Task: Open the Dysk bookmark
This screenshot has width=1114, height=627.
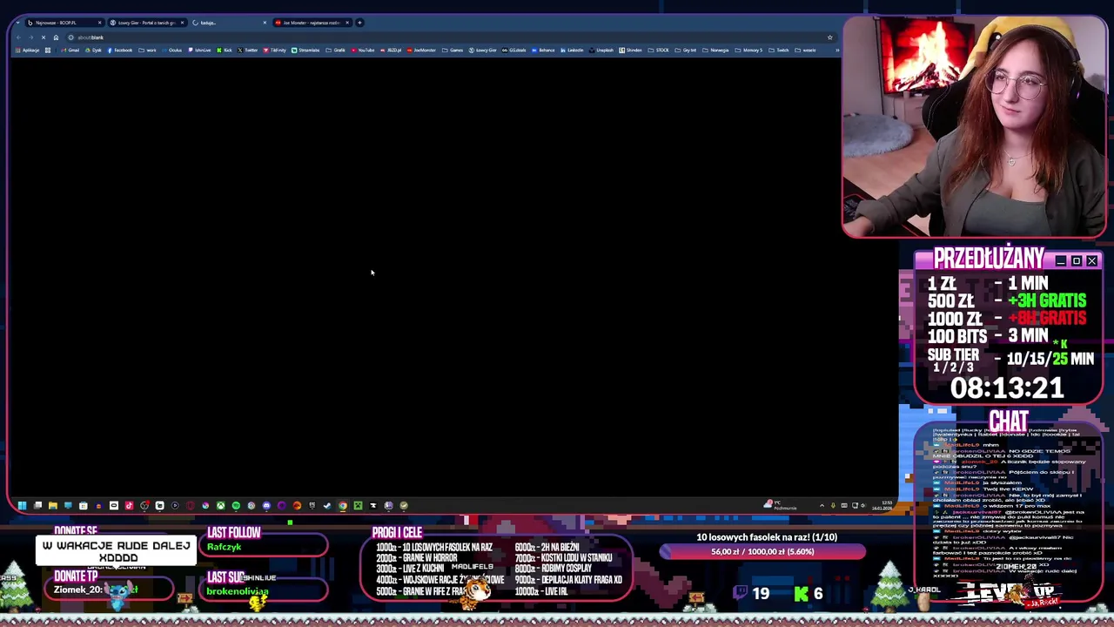Action: [x=92, y=50]
